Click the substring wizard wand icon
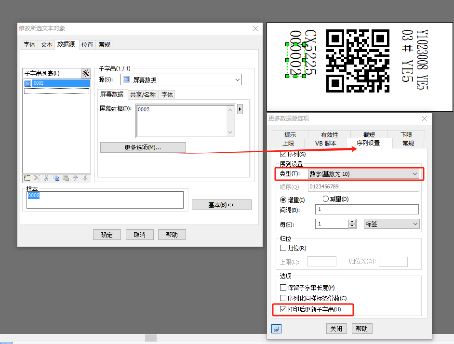Viewport: 454px width, 344px height. click(x=86, y=73)
